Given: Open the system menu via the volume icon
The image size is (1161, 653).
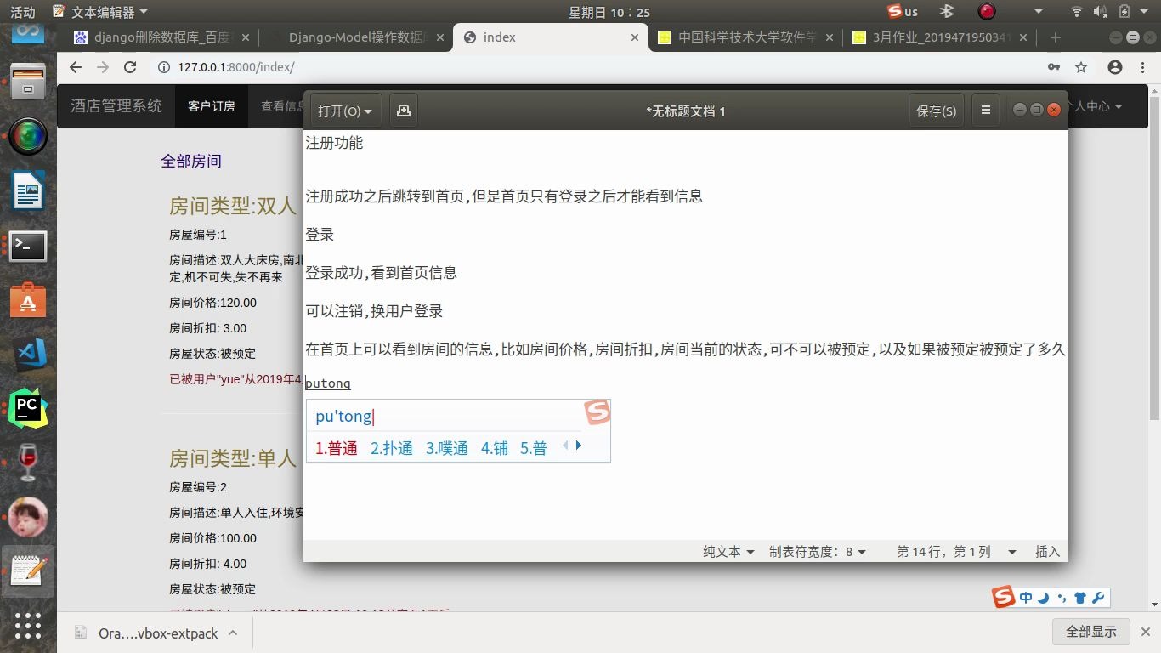Looking at the screenshot, I should click(1100, 11).
